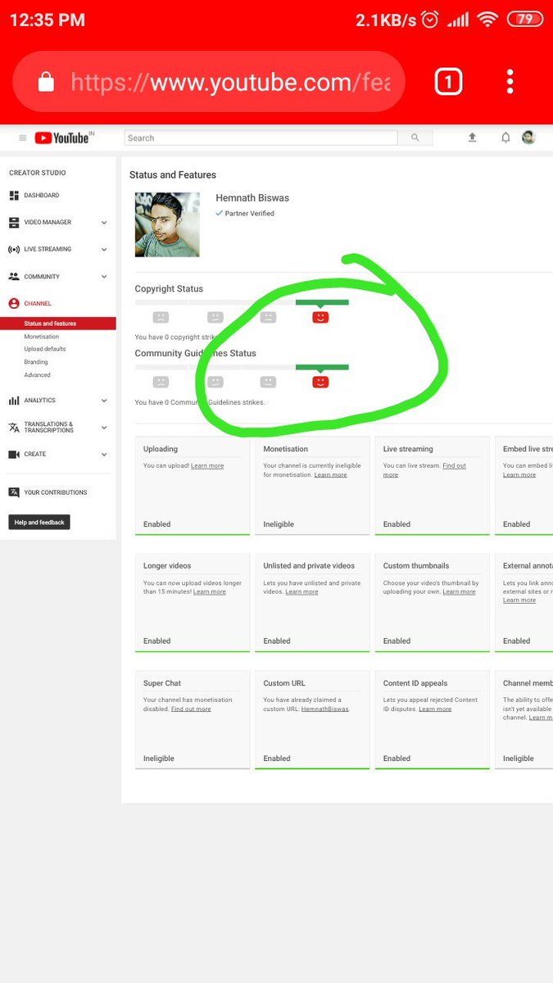
Task: Open the notifications bell
Action: (x=505, y=138)
